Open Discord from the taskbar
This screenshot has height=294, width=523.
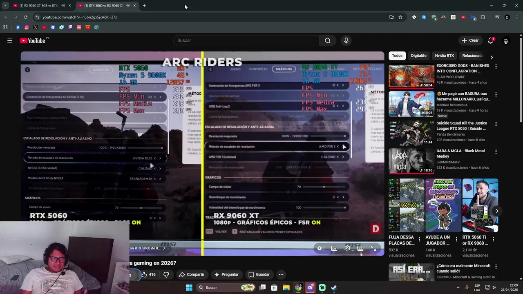(x=310, y=287)
